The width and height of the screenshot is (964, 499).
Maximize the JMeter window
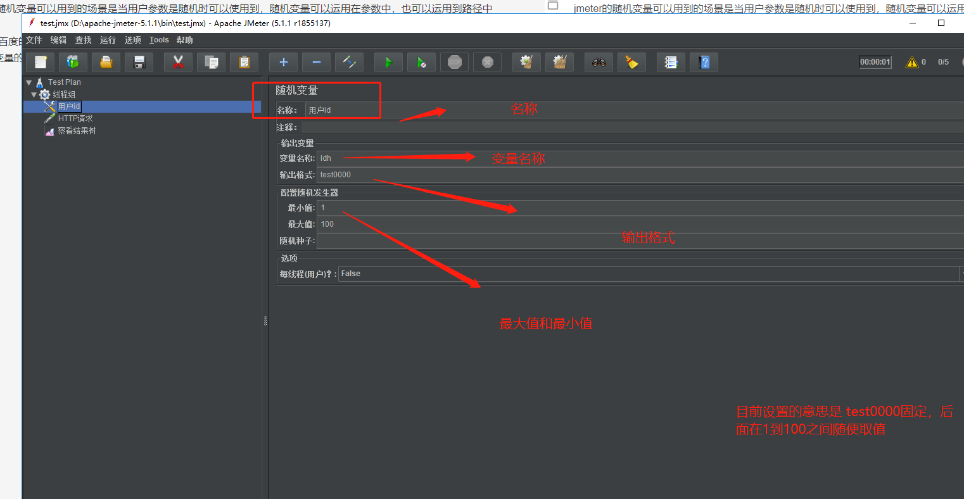tap(941, 23)
